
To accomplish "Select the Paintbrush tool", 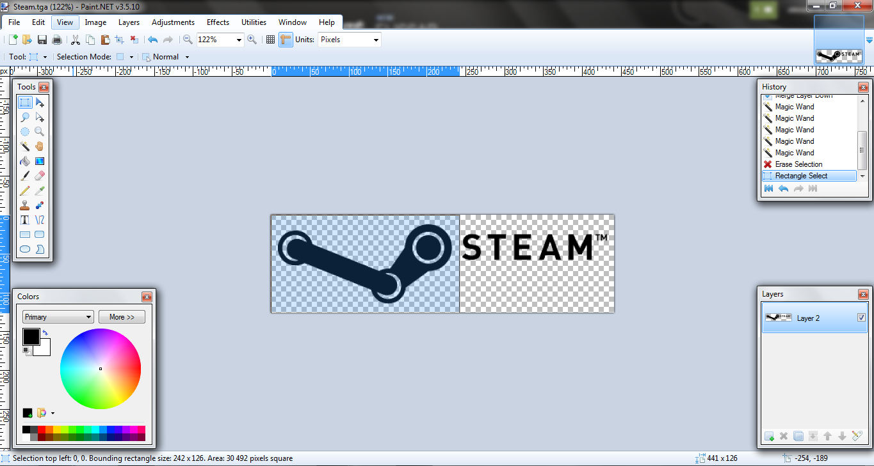I will pos(25,176).
